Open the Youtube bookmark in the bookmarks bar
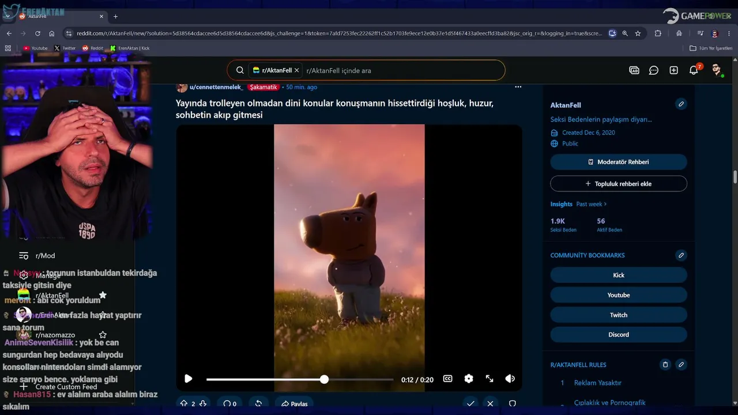Screen dimensions: 738x415 pos(35,48)
